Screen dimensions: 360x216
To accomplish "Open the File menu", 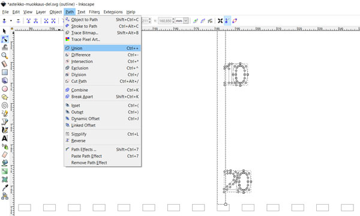I will (x=5, y=12).
